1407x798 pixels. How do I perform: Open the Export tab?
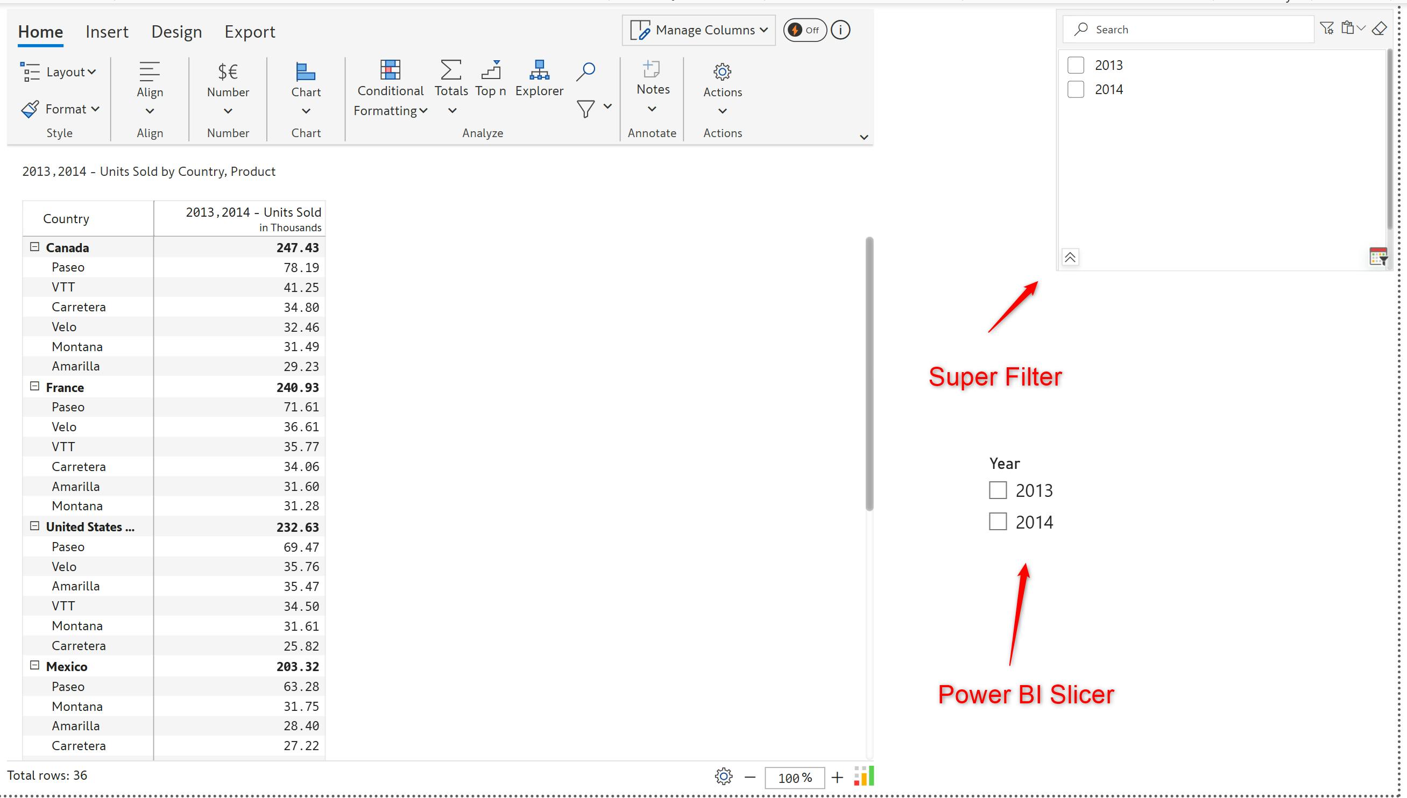tap(250, 32)
